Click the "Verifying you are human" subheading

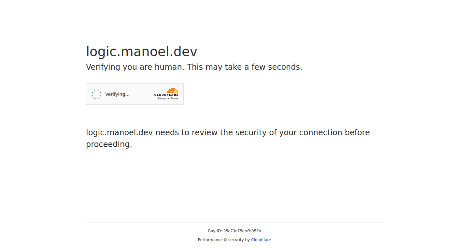pyautogui.click(x=135, y=67)
